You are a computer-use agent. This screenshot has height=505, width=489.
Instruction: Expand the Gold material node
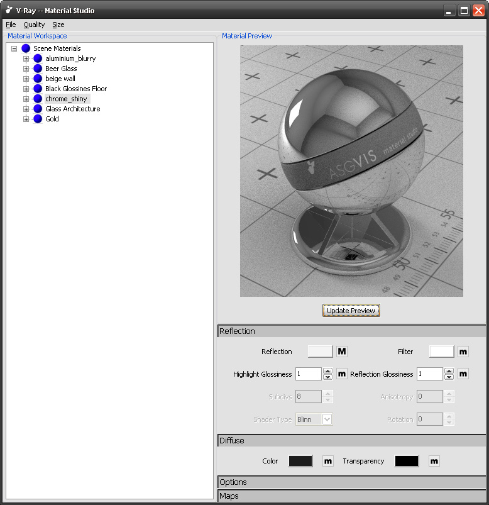coord(26,119)
